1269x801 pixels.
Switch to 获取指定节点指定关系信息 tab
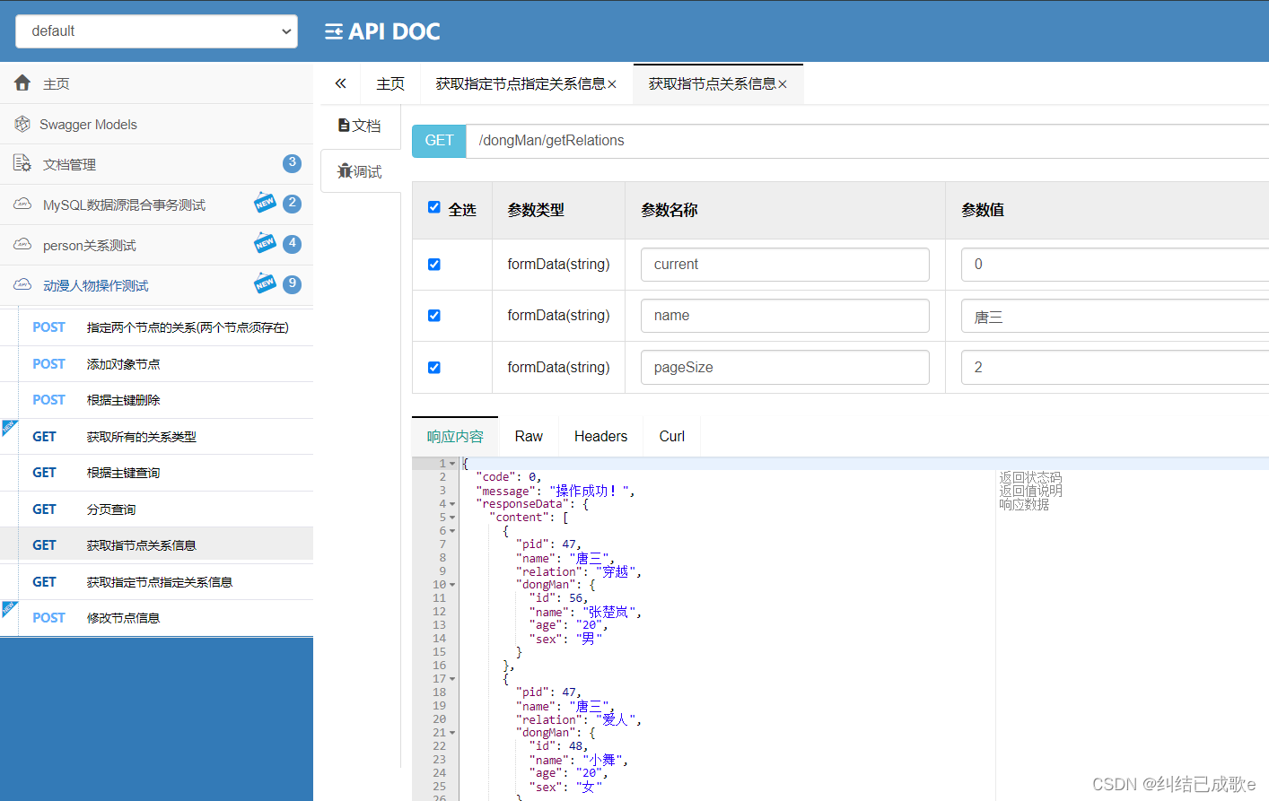(520, 83)
